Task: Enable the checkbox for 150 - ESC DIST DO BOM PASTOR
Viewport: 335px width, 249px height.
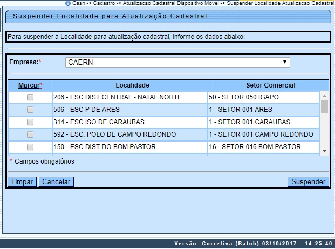Action: click(x=30, y=147)
